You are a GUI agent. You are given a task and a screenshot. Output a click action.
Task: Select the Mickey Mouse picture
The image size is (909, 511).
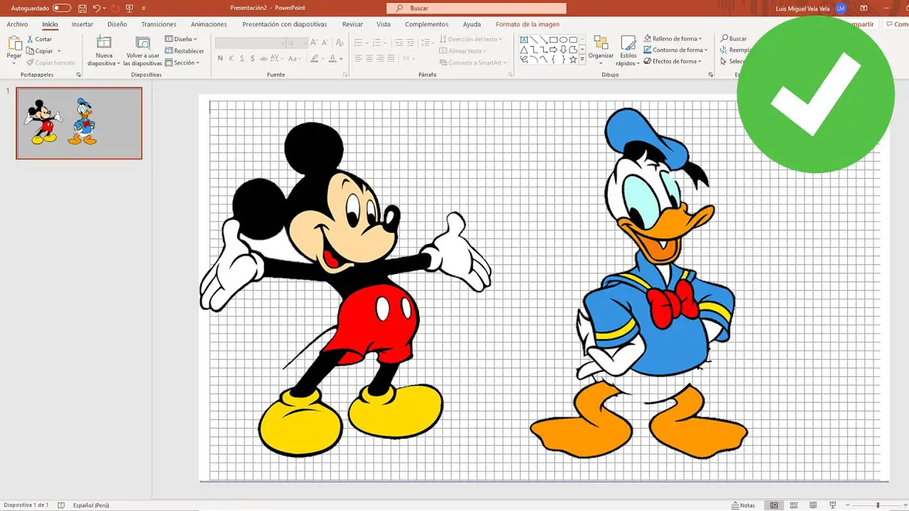tap(345, 289)
